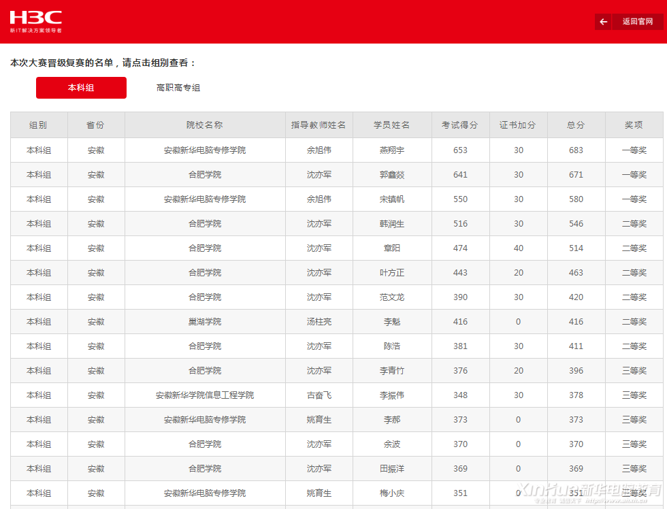Click the 省份 column header
Image resolution: width=667 pixels, height=509 pixels.
pos(96,125)
